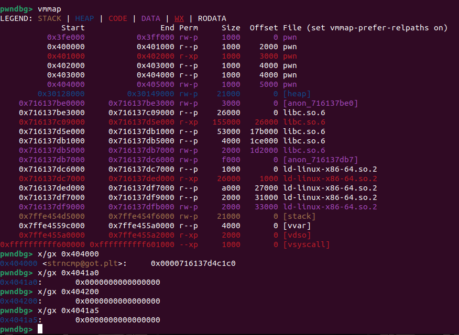Click the [anon_716137be0] mapping name
Viewport: 459px width, 335px height.
pyautogui.click(x=320, y=103)
